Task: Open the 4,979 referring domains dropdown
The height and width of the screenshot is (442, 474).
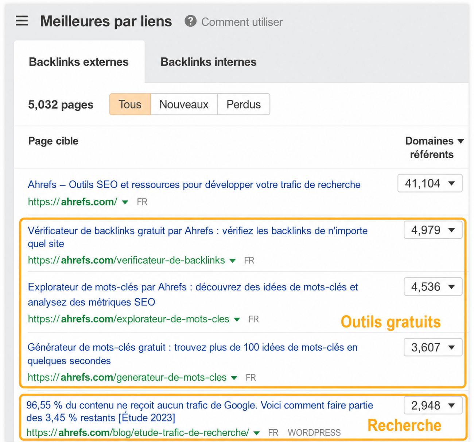Action: 433,230
